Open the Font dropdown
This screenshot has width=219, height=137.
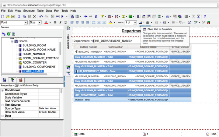point(26,23)
